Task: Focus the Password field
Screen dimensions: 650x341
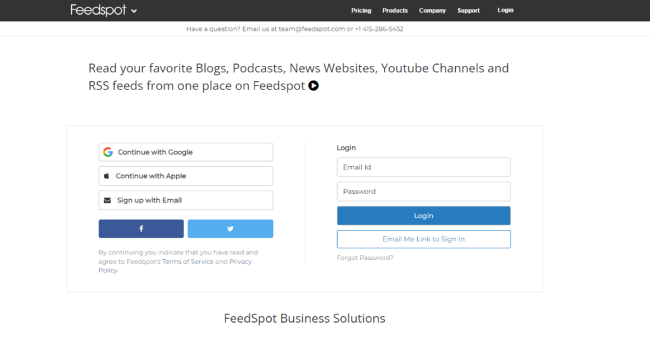Action: pyautogui.click(x=423, y=191)
